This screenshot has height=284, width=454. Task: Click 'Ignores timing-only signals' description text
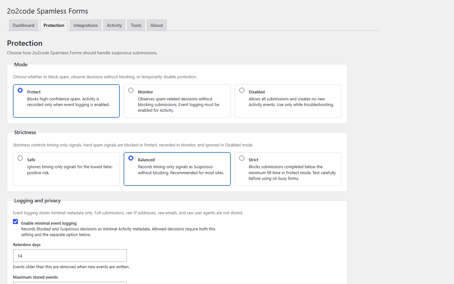pyautogui.click(x=70, y=170)
